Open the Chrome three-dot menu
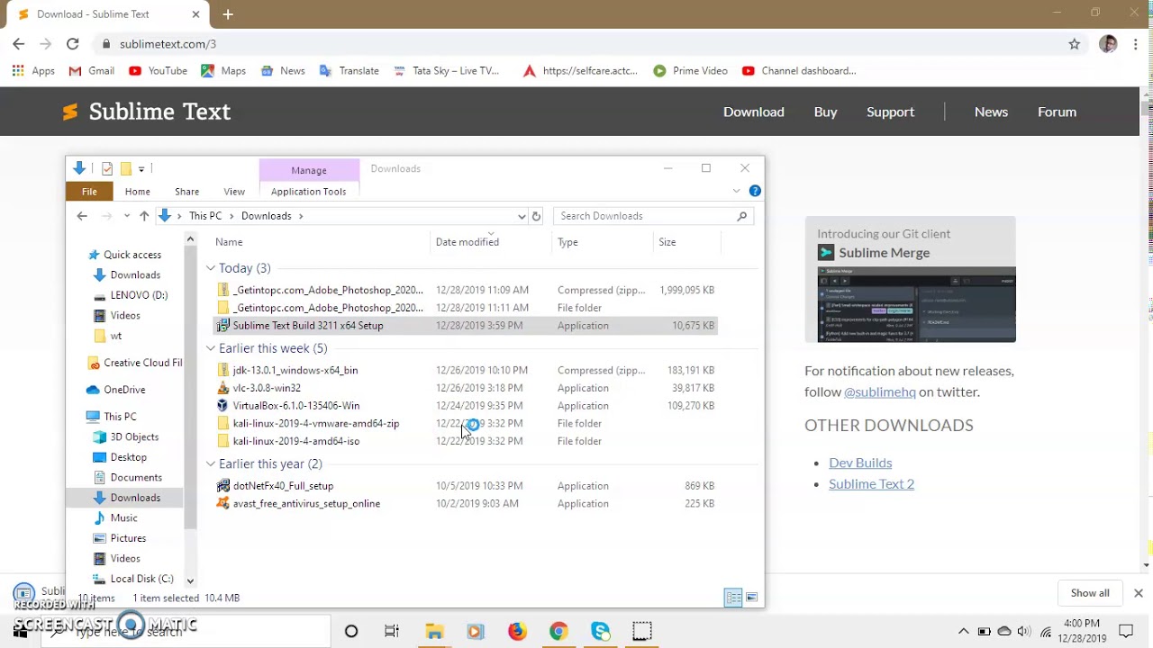The image size is (1153, 648). pyautogui.click(x=1136, y=44)
